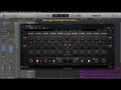Image resolution: width=121 pixels, height=90 pixels.
Task: Open the tracks area Edit menu
Action: click(x=19, y=19)
